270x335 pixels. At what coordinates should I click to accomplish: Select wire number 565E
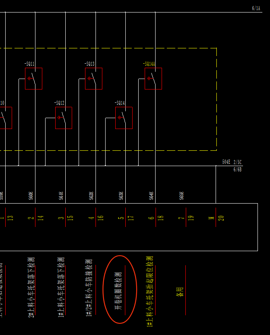[181, 196]
